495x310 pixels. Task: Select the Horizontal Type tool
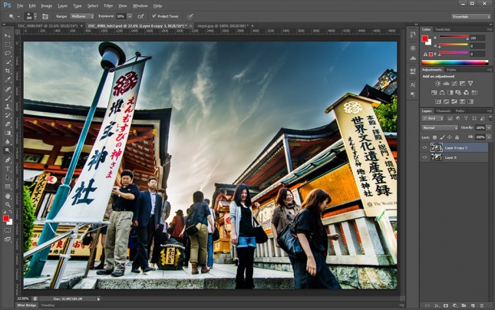[x=8, y=169]
